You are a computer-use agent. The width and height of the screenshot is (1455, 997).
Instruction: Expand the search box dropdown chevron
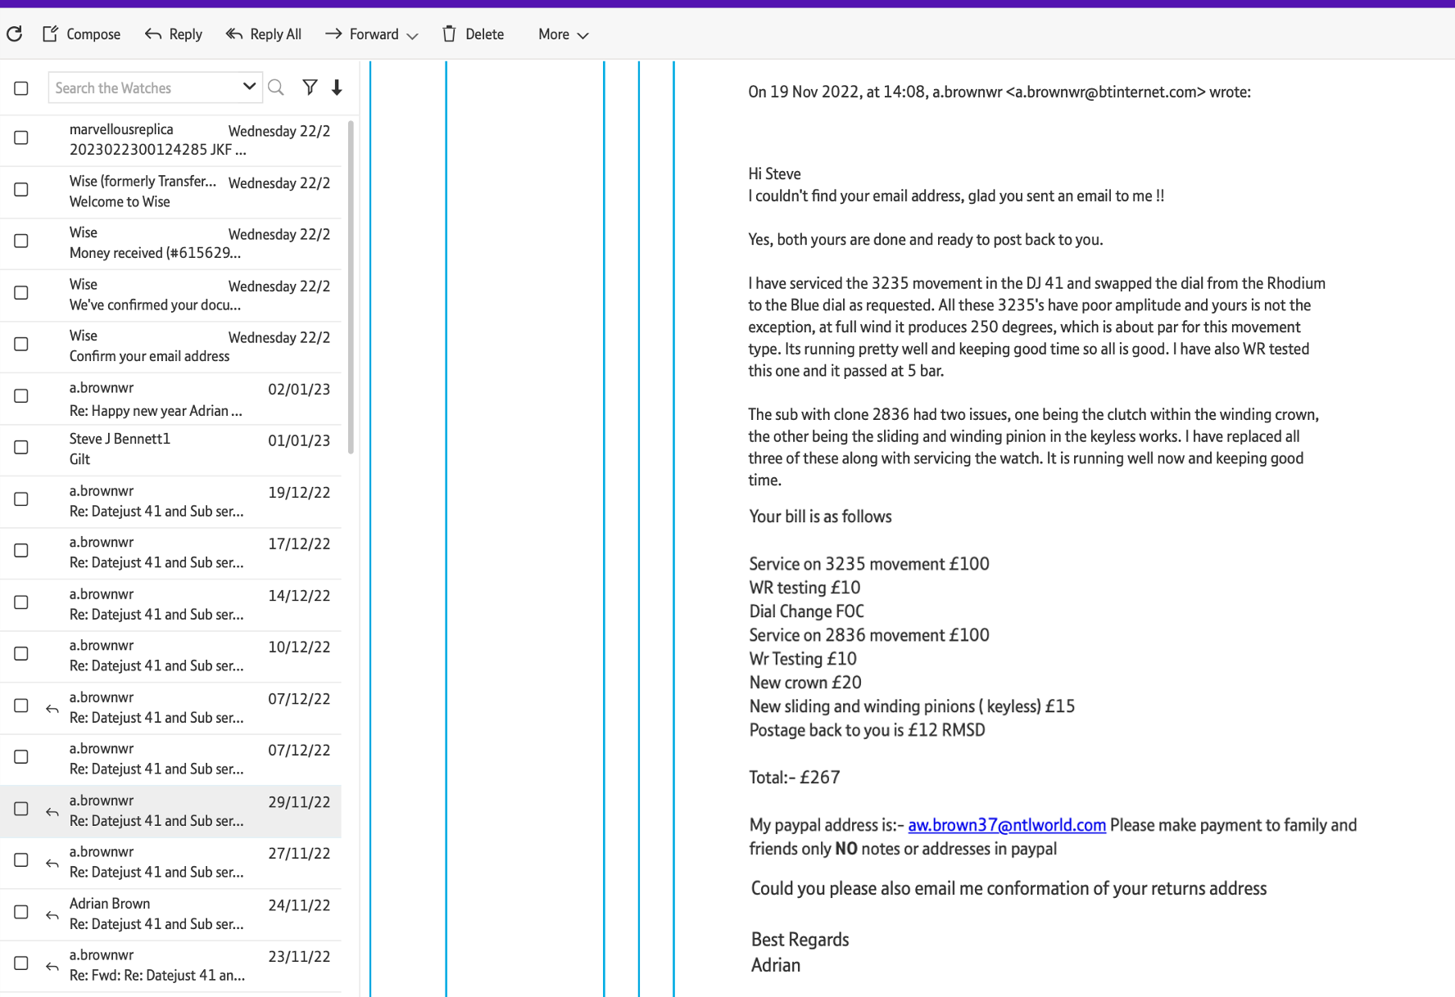click(249, 87)
